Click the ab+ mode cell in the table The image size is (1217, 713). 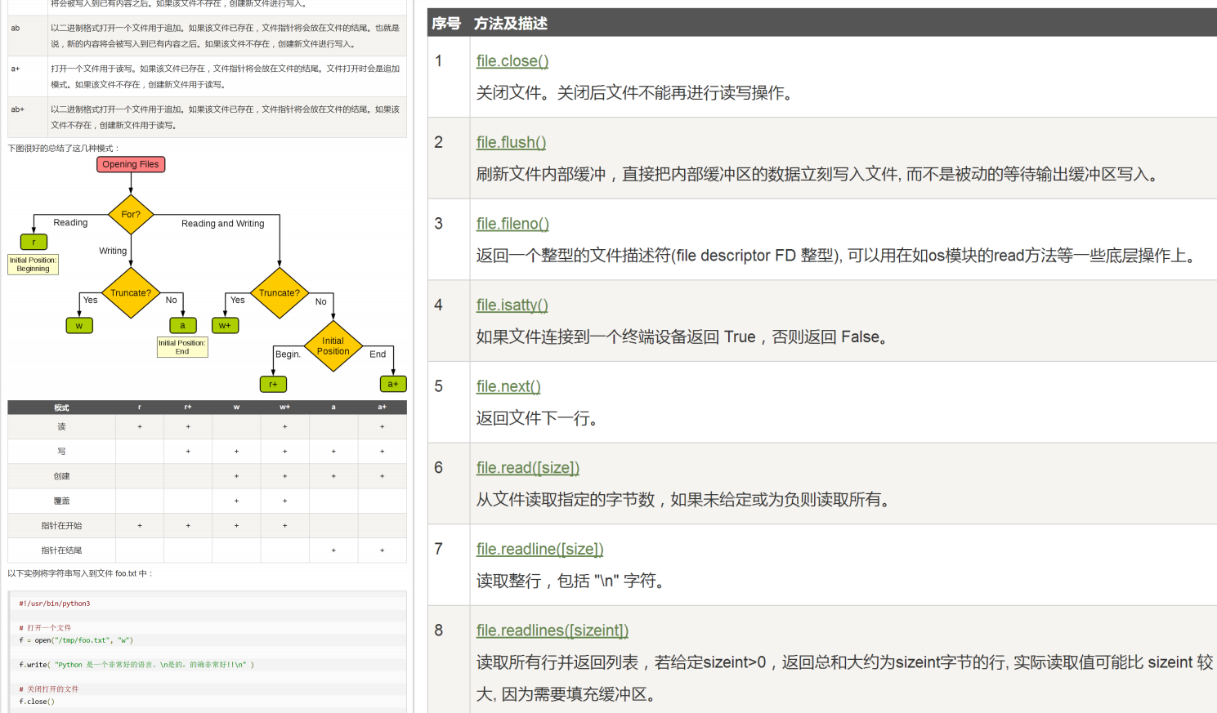[27, 117]
